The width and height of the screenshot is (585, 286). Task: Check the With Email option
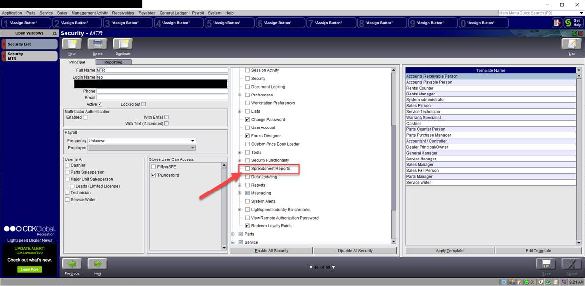pos(167,117)
